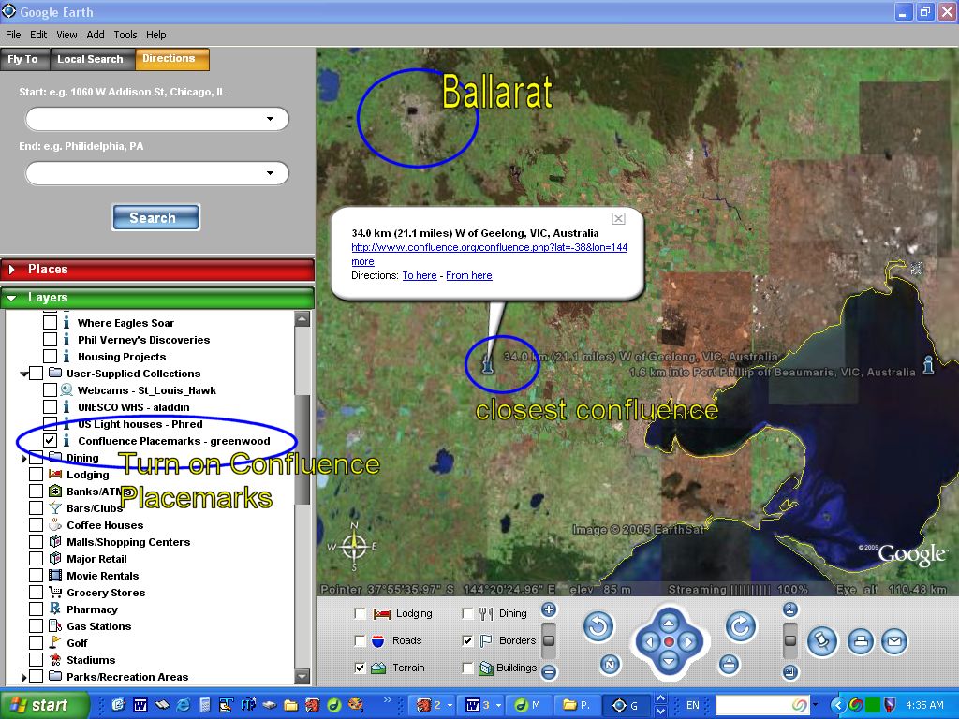Open the Start address dropdown
The height and width of the screenshot is (719, 959).
click(x=270, y=119)
